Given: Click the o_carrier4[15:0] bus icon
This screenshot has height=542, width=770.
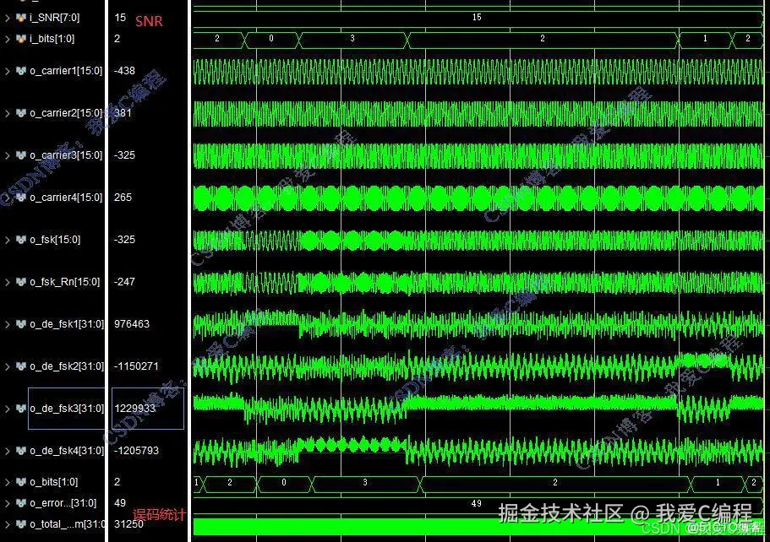Looking at the screenshot, I should click(20, 198).
